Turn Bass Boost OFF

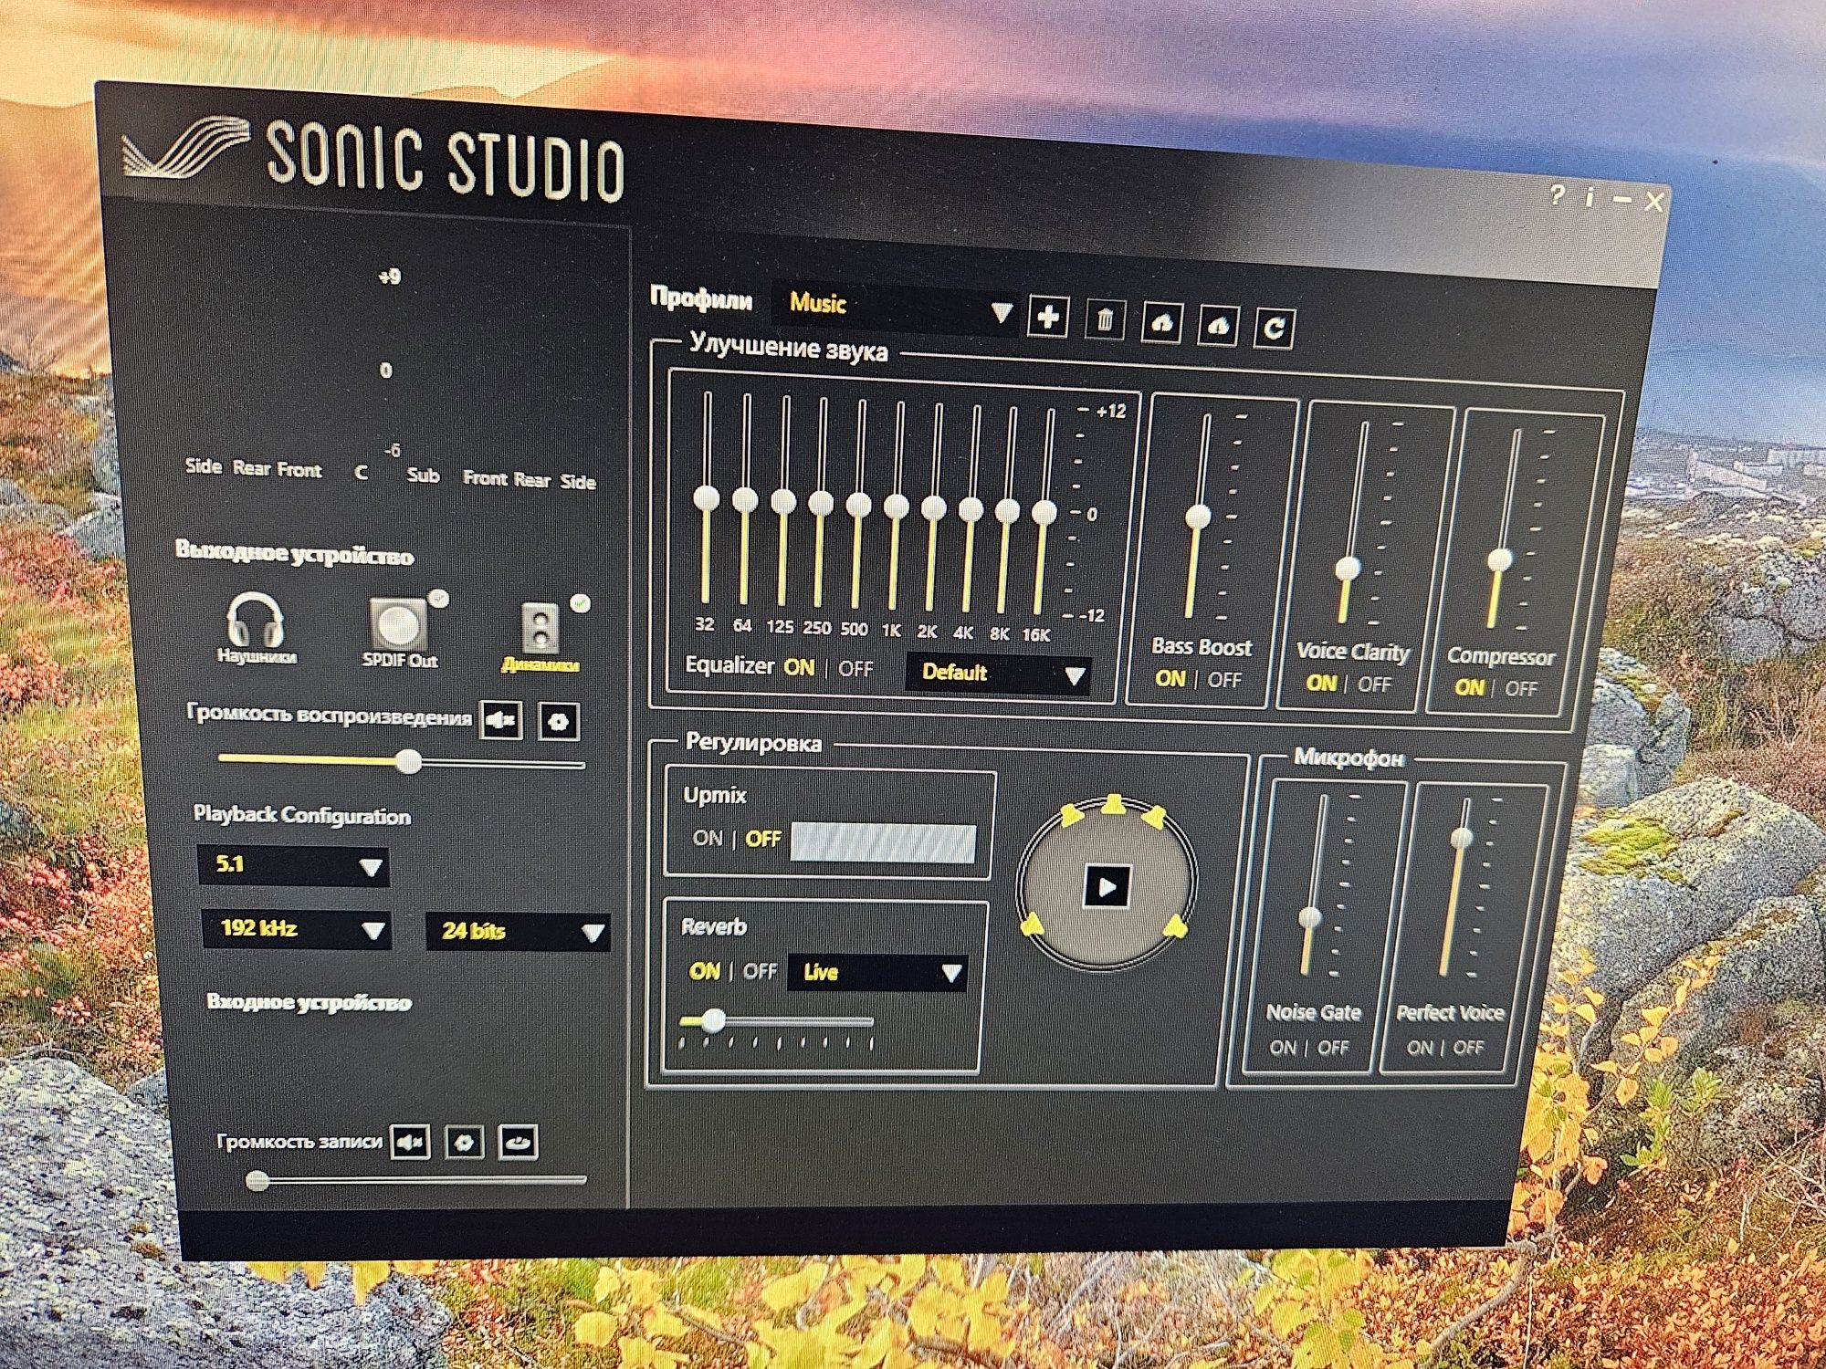pyautogui.click(x=1224, y=680)
